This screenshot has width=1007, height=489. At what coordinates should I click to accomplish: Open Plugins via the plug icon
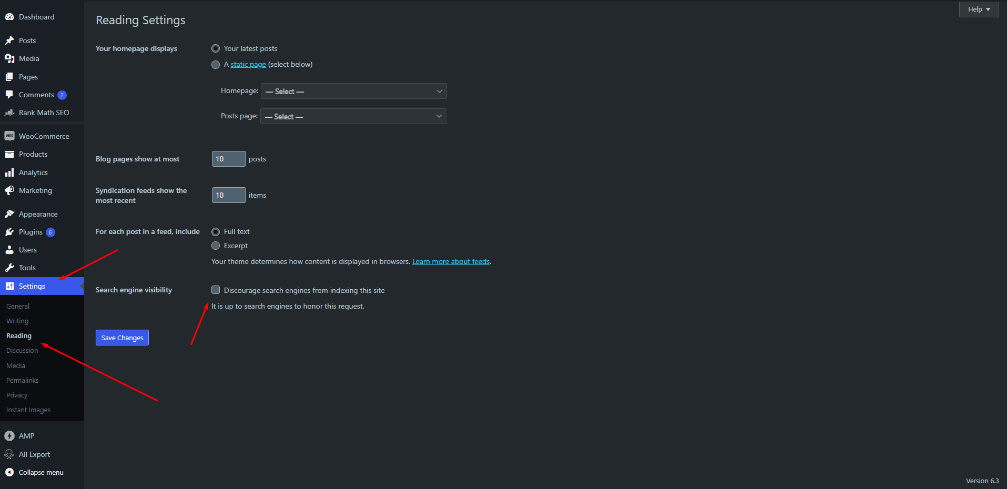tap(9, 232)
